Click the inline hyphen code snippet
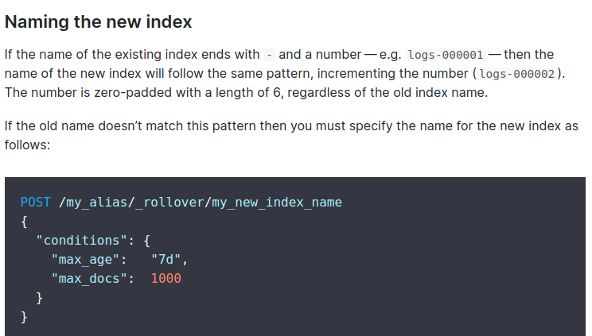The width and height of the screenshot is (592, 336). point(269,55)
